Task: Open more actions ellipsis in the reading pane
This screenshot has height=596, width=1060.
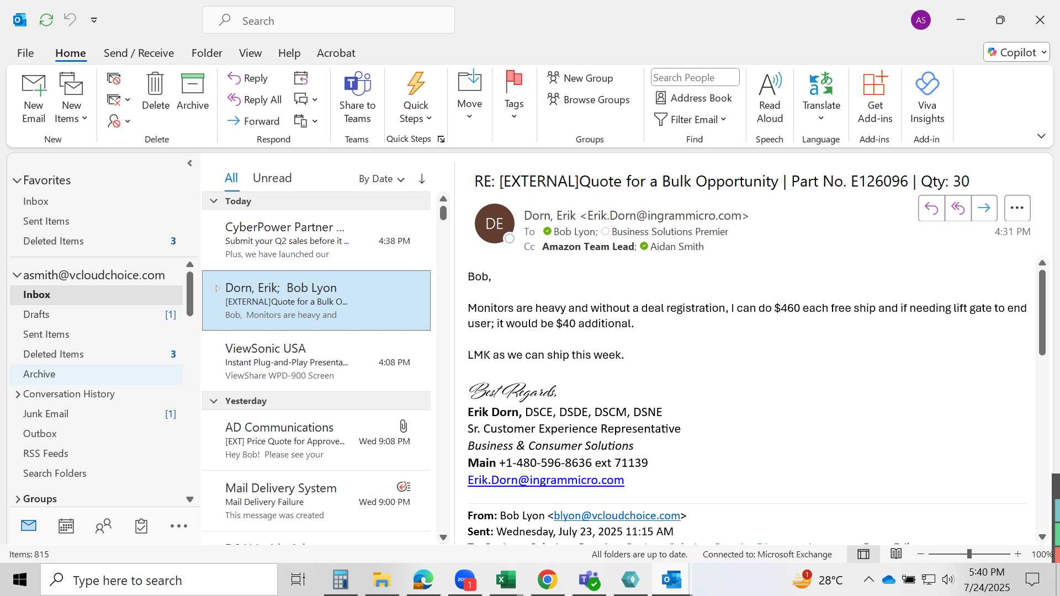Action: click(x=1017, y=208)
